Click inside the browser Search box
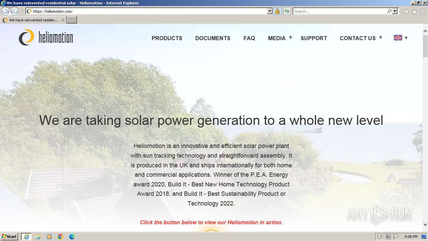This screenshot has width=428, height=241. tap(339, 11)
